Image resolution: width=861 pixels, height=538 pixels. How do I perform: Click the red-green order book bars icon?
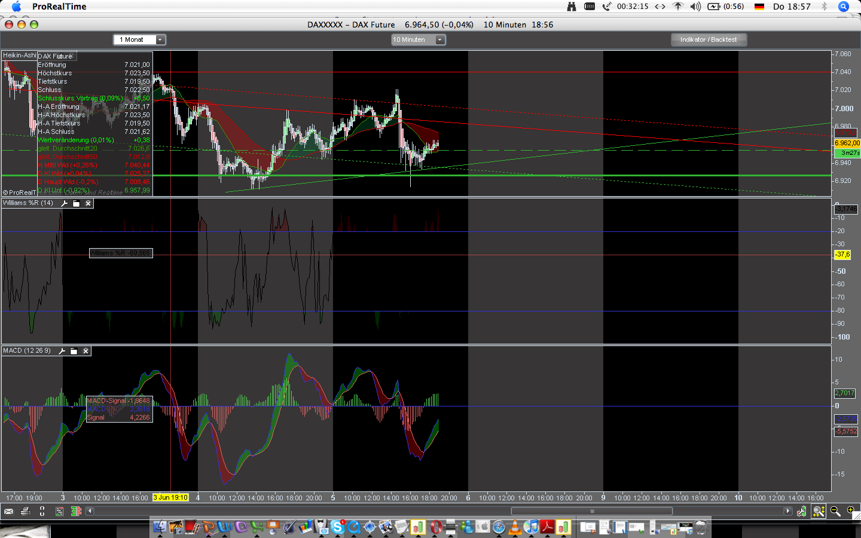pyautogui.click(x=76, y=511)
